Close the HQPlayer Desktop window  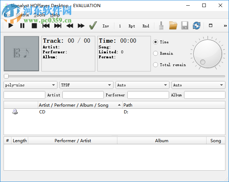point(220,6)
